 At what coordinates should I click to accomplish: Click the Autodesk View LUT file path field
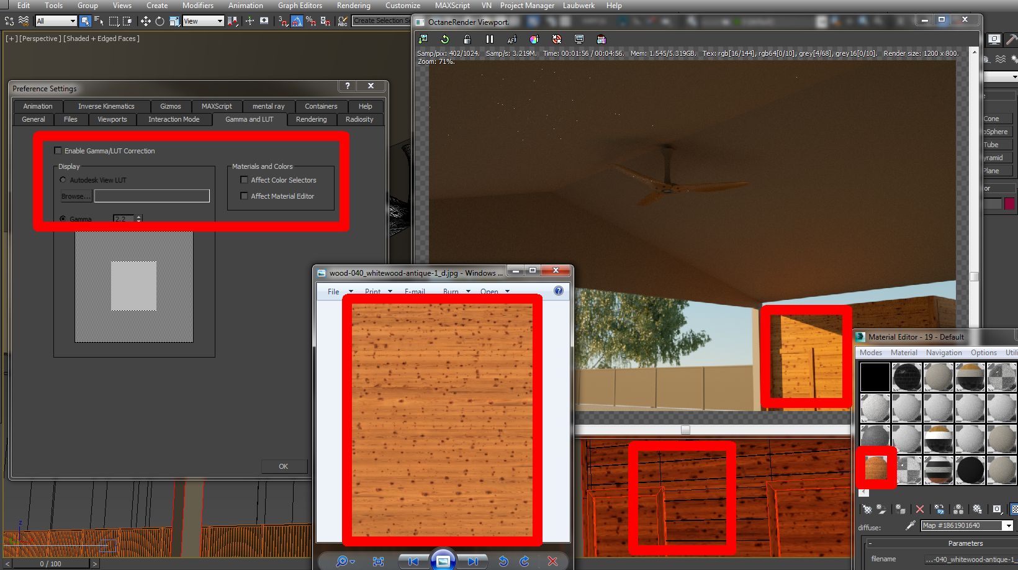click(x=152, y=196)
